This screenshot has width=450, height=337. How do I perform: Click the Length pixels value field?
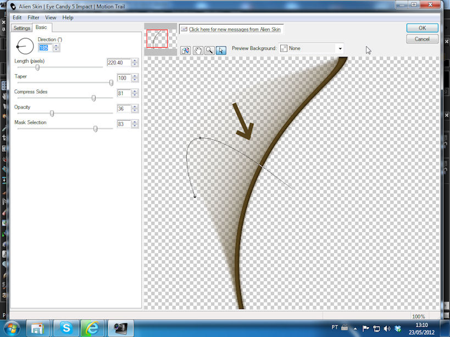pyautogui.click(x=119, y=63)
